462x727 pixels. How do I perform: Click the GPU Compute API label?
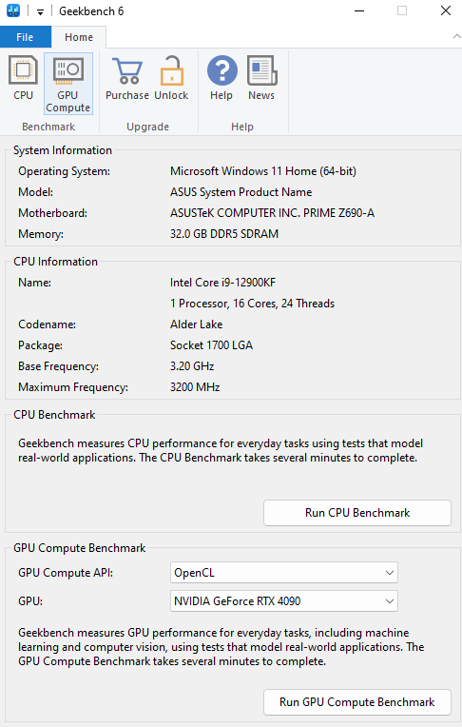[x=66, y=573]
